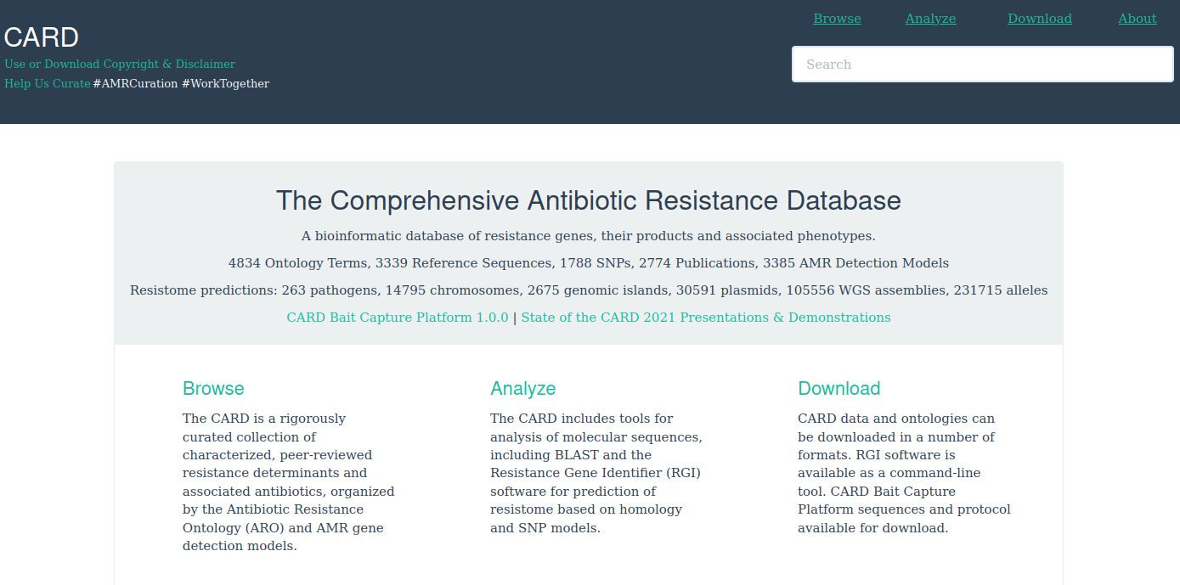Open State of the CARD 2021 Presentations link
Screen dimensions: 1180x585
point(705,318)
